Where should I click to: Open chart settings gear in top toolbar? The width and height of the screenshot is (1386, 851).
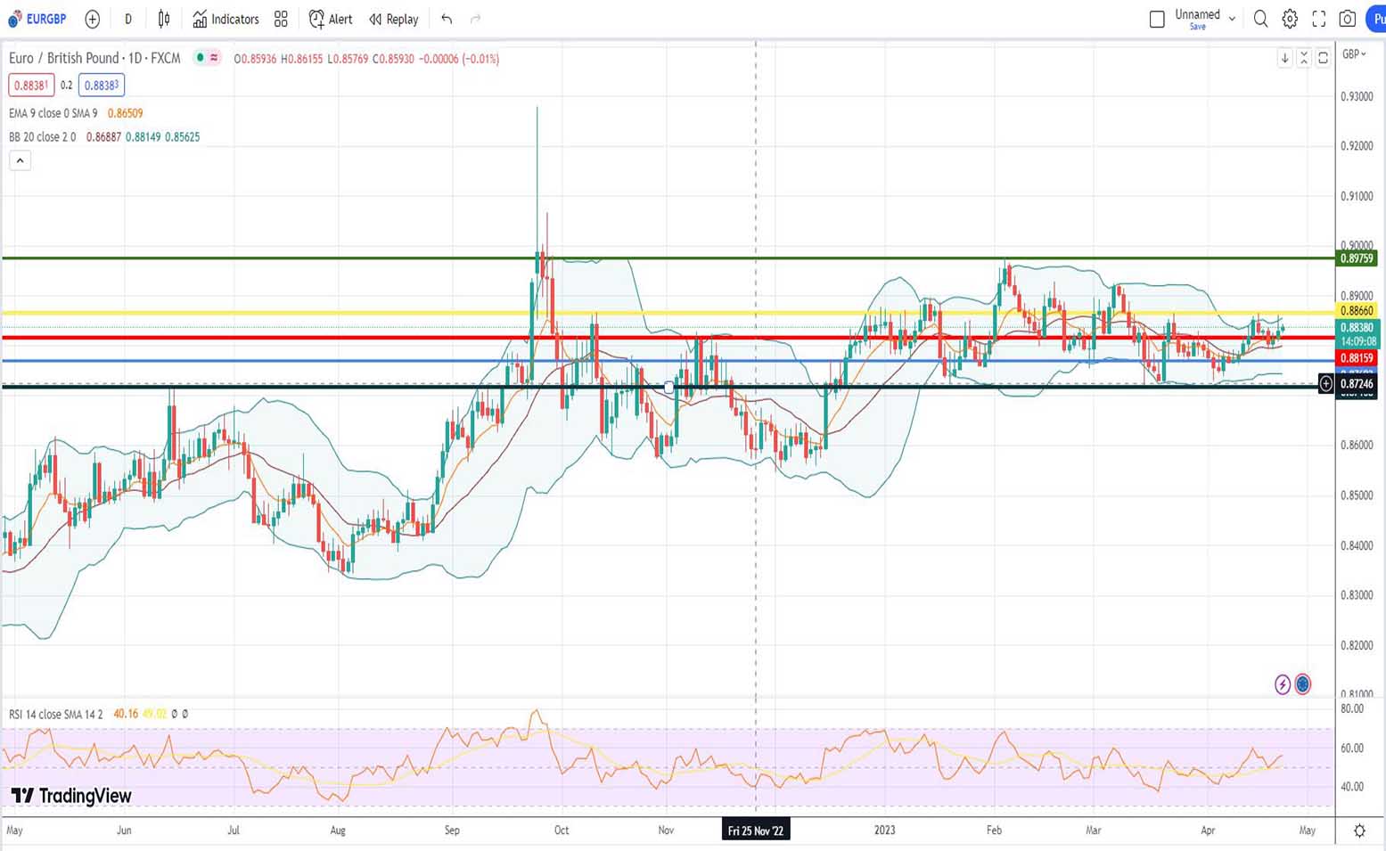tap(1290, 19)
